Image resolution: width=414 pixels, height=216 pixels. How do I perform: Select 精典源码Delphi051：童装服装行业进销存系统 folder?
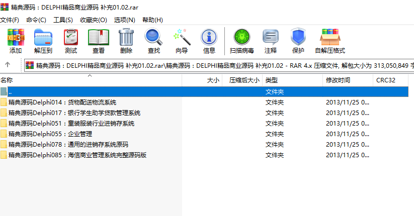(x=71, y=124)
